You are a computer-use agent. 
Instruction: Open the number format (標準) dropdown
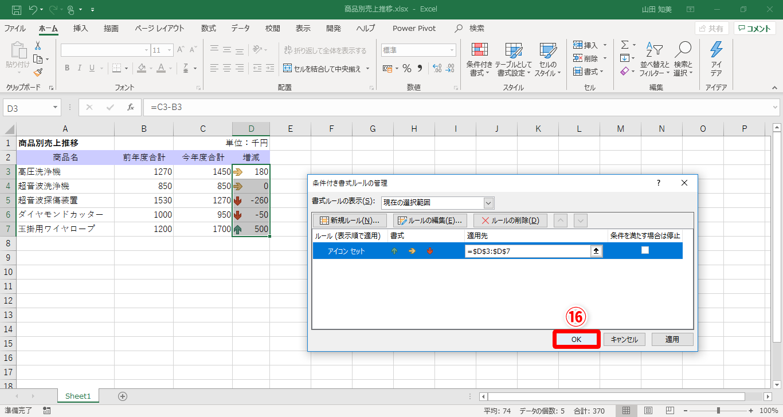pos(452,50)
